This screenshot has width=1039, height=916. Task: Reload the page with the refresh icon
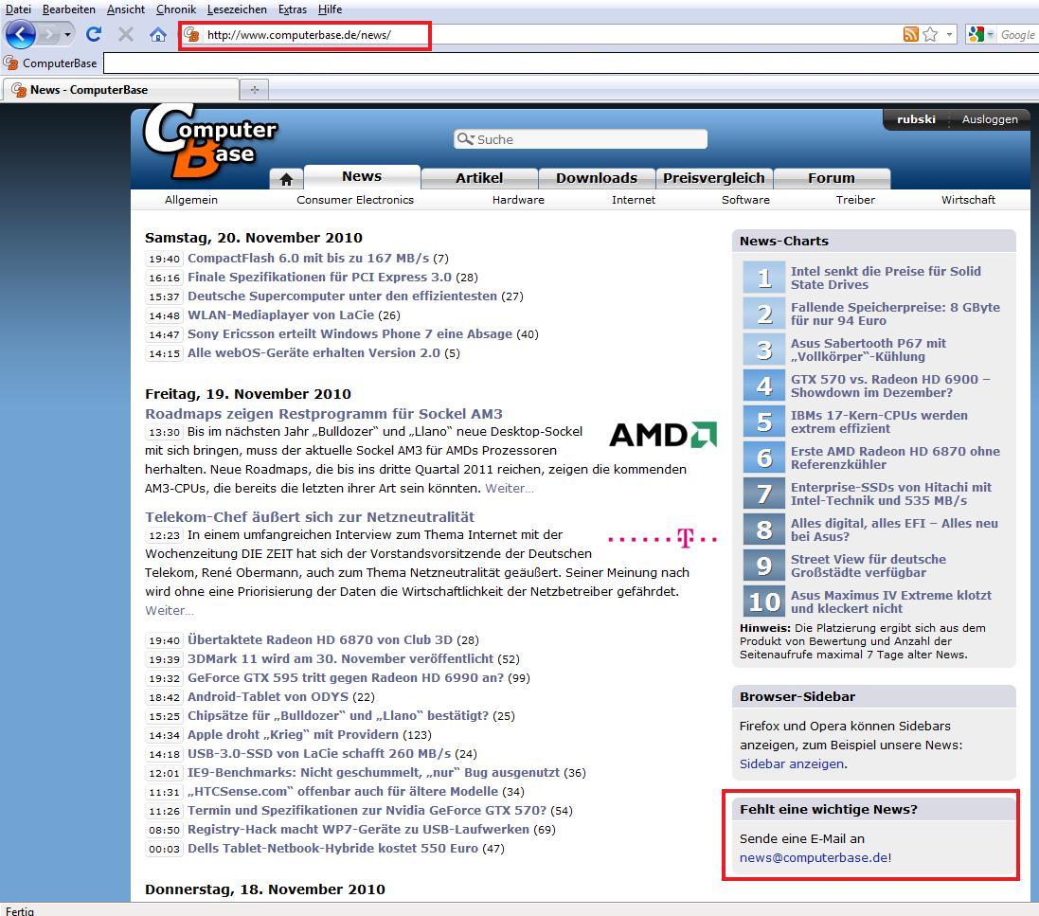[94, 34]
